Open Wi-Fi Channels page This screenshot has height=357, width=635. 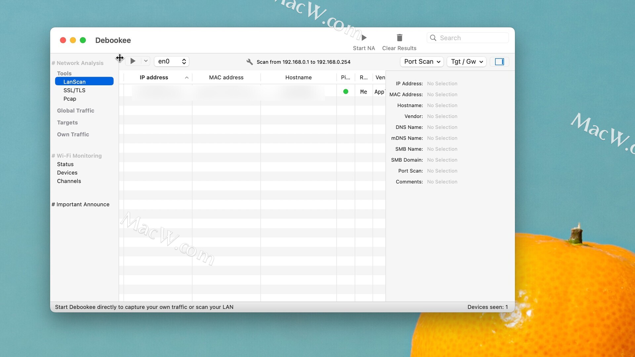click(69, 181)
